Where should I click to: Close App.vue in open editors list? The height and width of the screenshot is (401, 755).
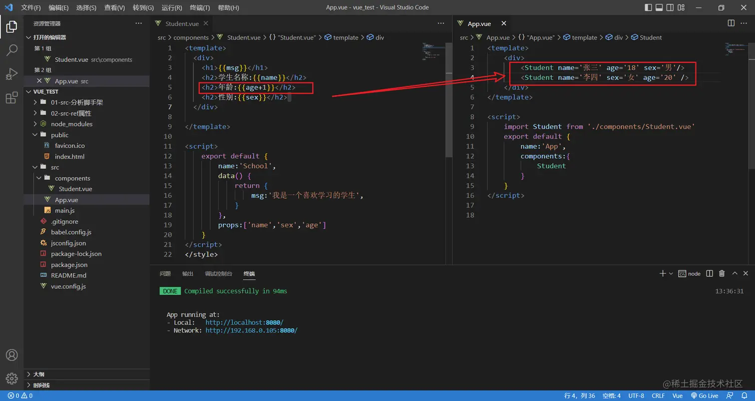(x=39, y=81)
